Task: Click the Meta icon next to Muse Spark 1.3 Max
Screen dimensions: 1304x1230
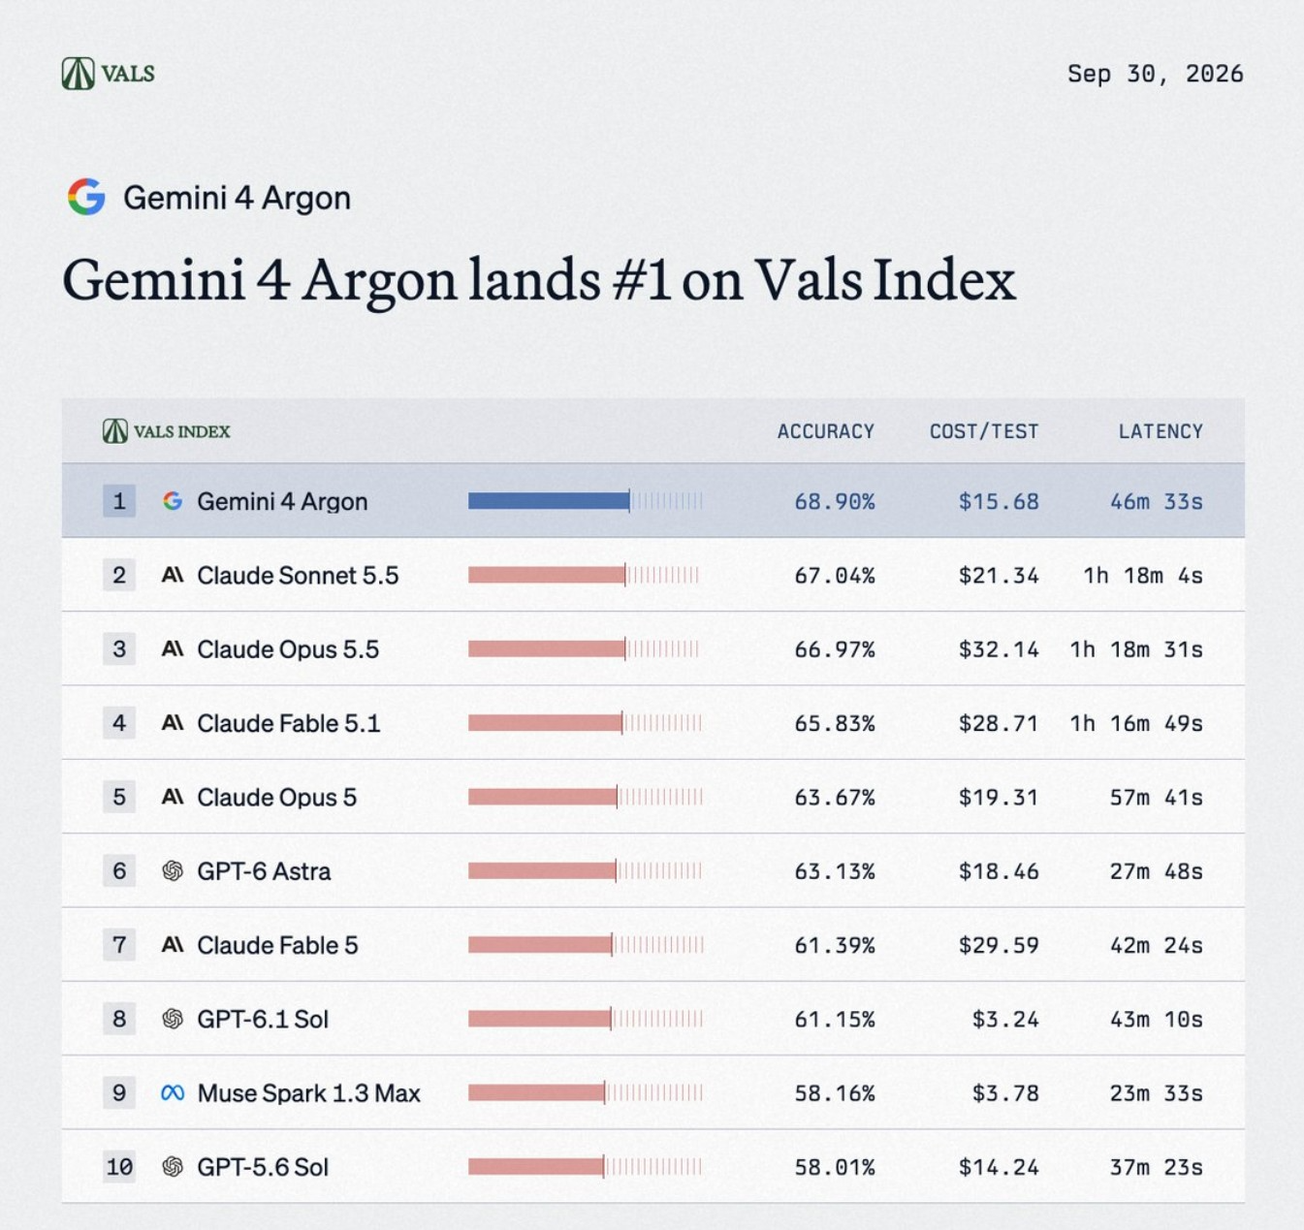Action: click(x=173, y=1093)
